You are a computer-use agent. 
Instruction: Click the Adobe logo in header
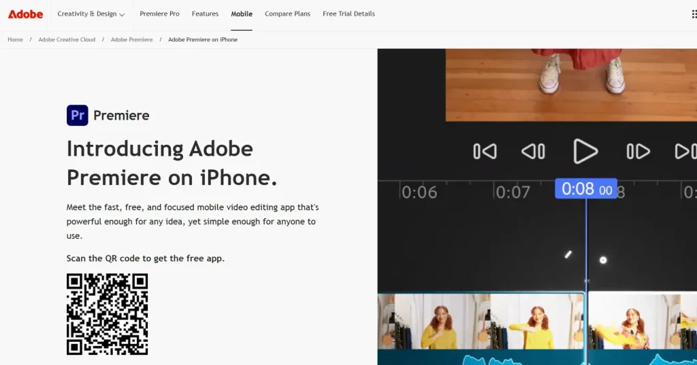tap(25, 14)
